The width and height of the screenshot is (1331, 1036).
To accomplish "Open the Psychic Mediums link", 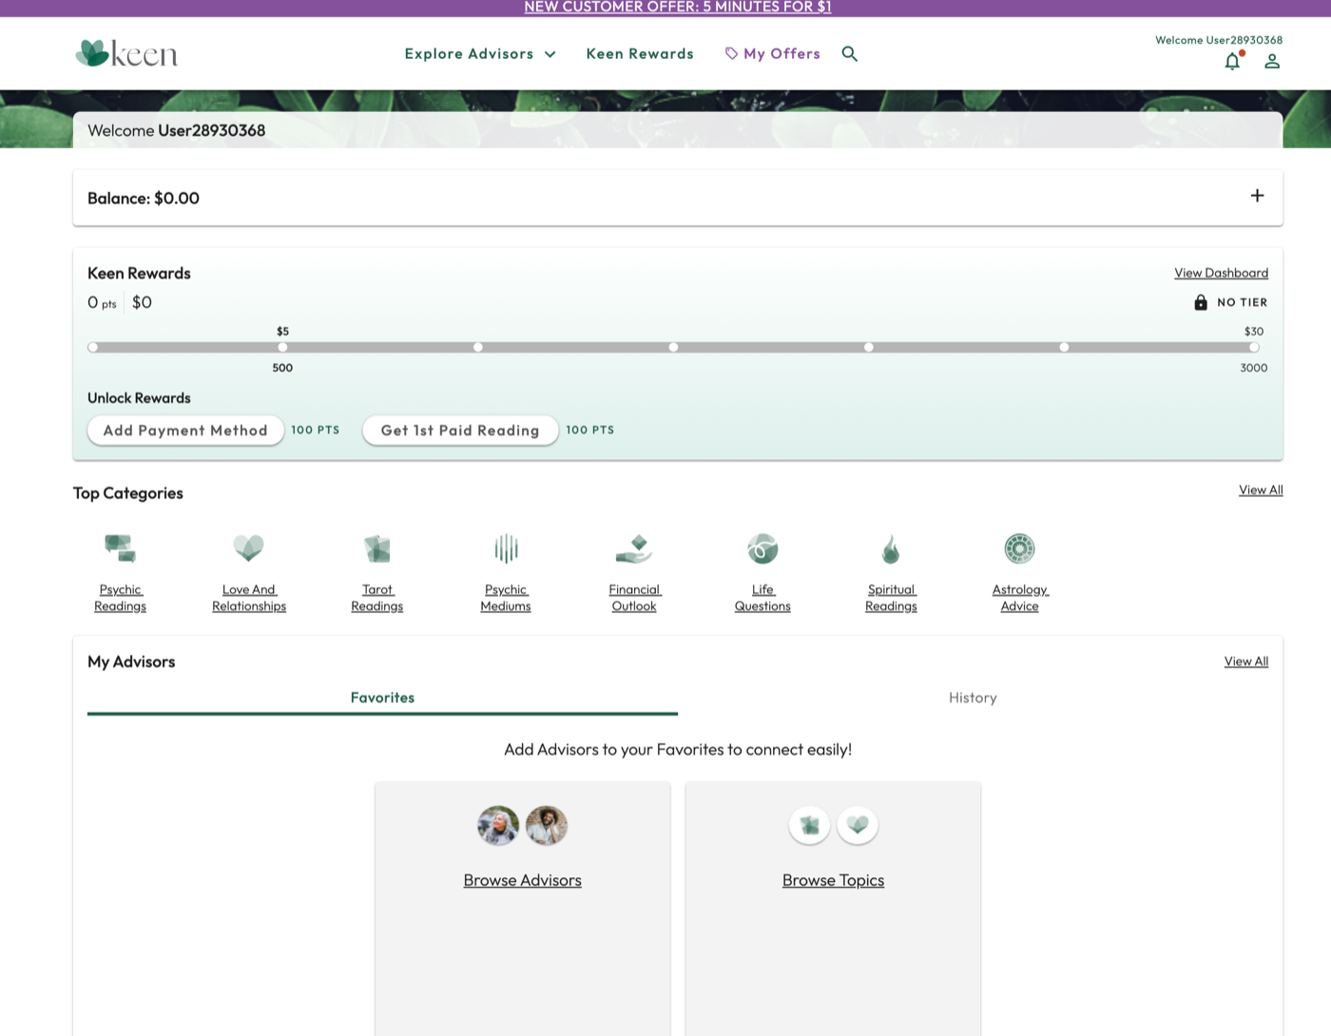I will [x=506, y=598].
